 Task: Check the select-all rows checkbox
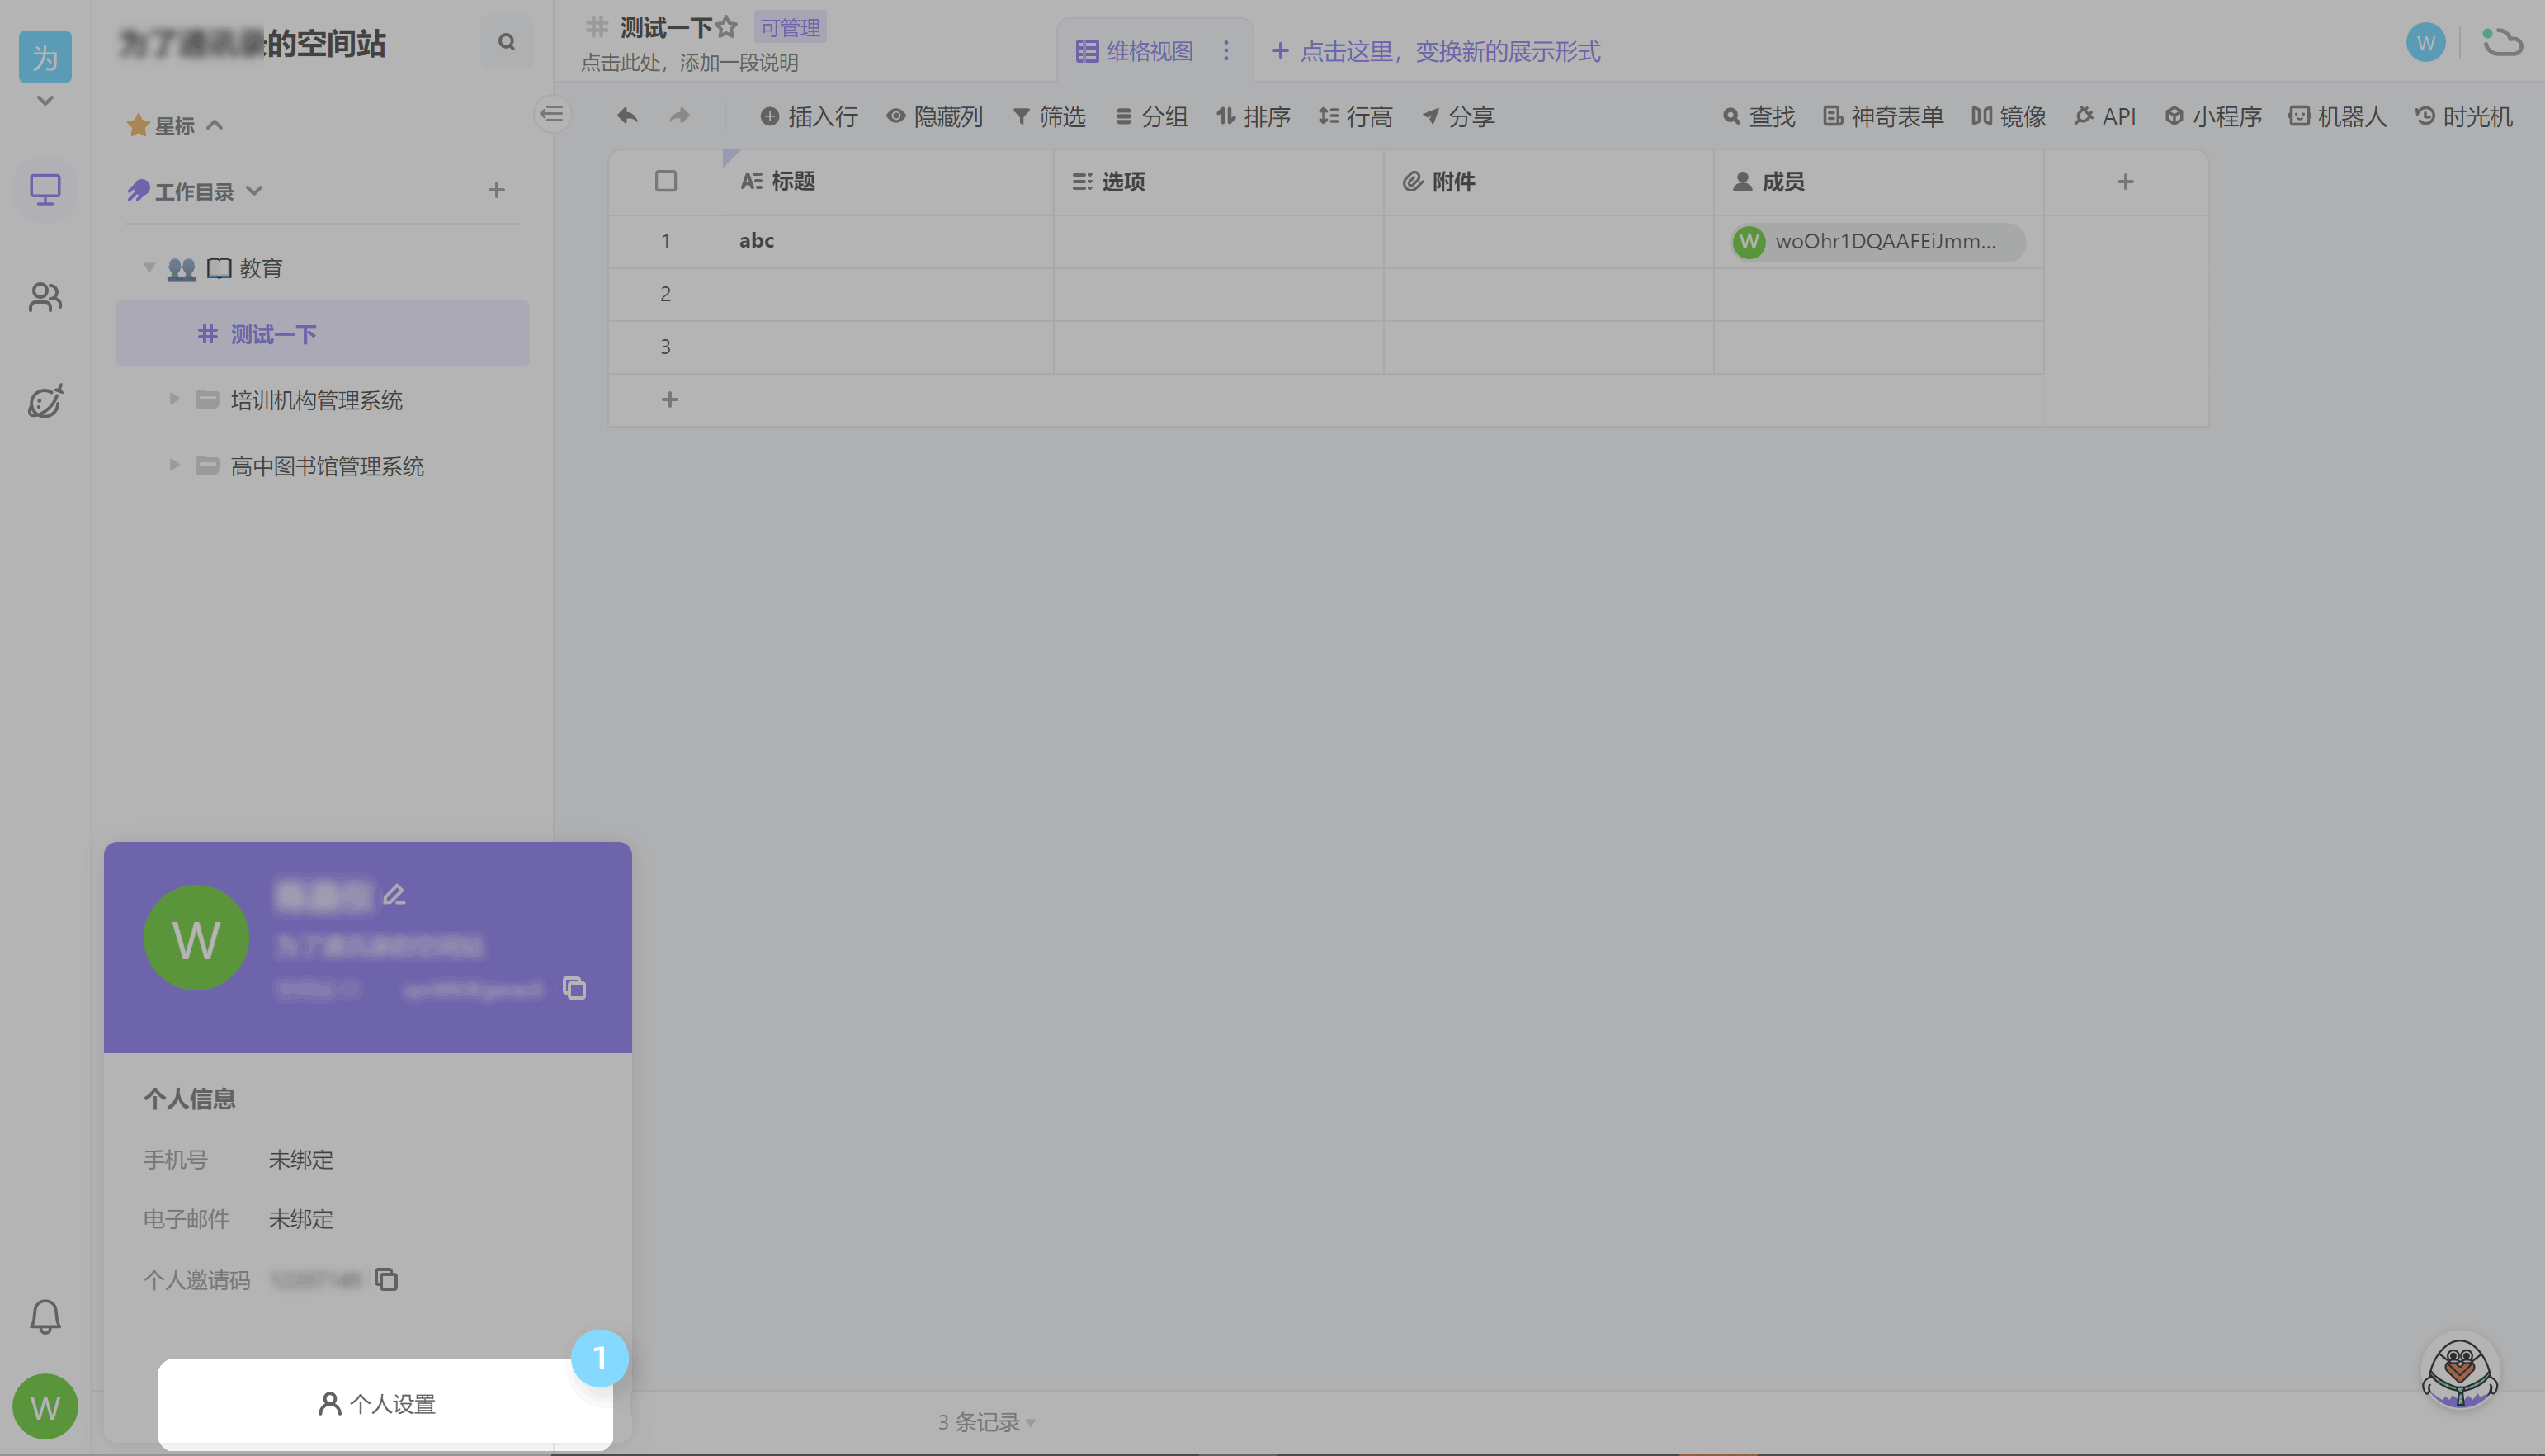[666, 181]
